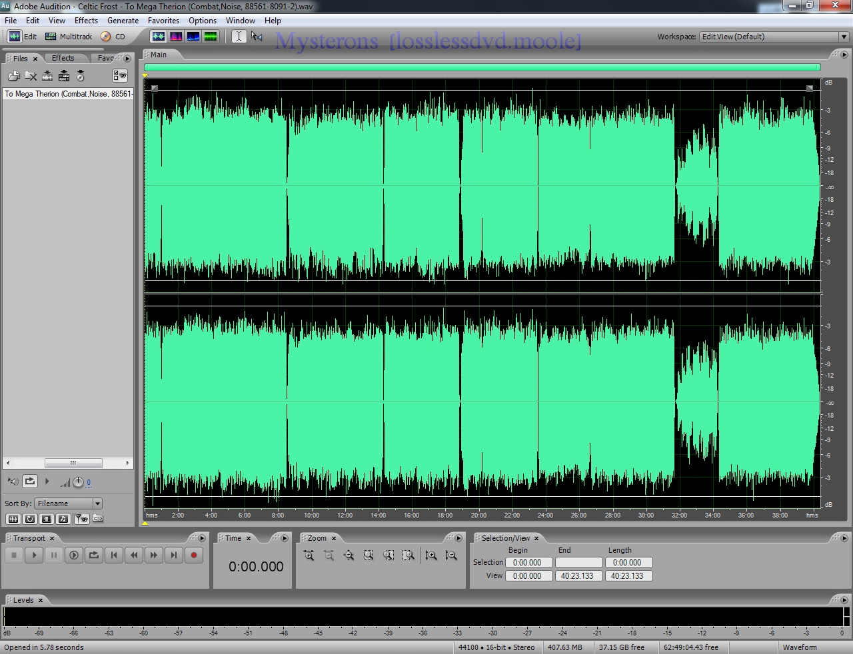The height and width of the screenshot is (654, 853).
Task: Toggle Show Markers filter eye button
Action: pyautogui.click(x=81, y=519)
